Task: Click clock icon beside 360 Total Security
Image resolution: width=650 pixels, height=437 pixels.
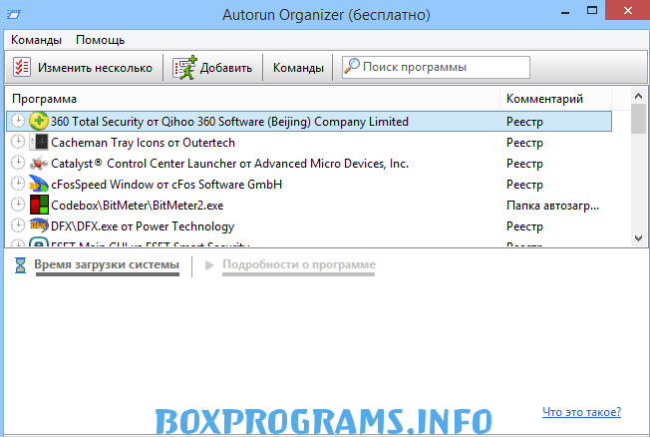Action: [18, 121]
